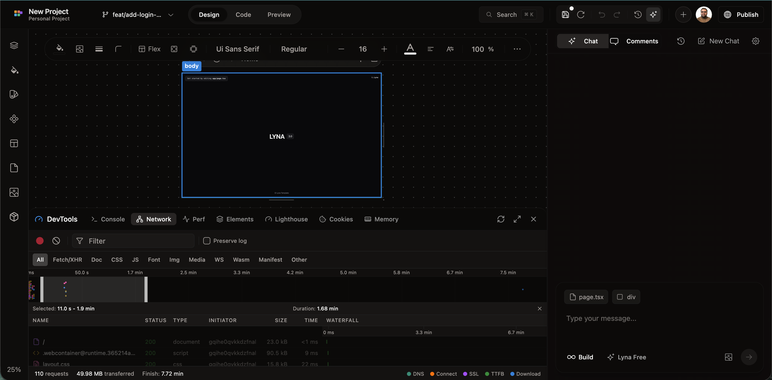Refresh the DevTools network log
The image size is (772, 380).
[x=501, y=219]
